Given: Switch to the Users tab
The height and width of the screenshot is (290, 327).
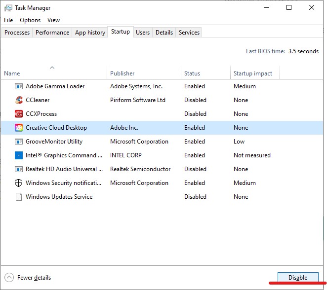Looking at the screenshot, I should tap(143, 33).
